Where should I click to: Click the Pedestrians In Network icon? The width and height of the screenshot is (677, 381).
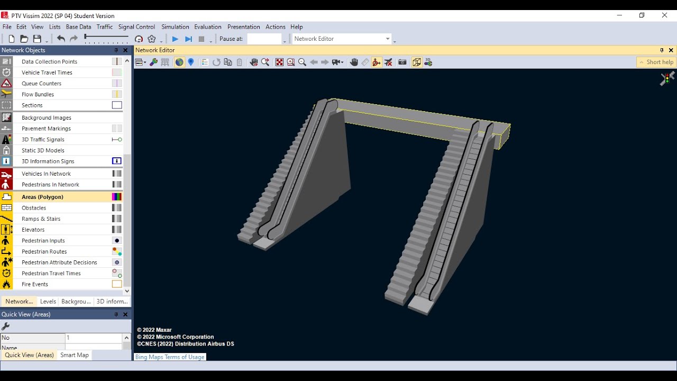coord(6,184)
